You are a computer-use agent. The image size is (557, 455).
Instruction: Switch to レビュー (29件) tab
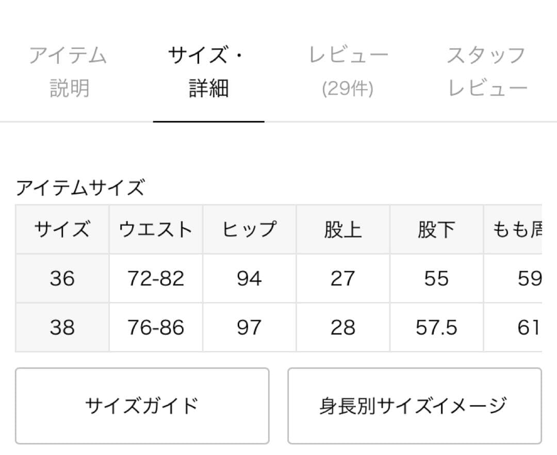348,71
